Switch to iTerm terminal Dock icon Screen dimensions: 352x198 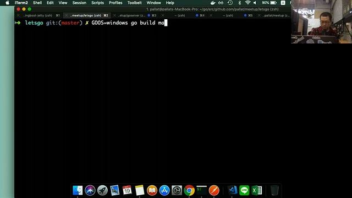point(201,190)
